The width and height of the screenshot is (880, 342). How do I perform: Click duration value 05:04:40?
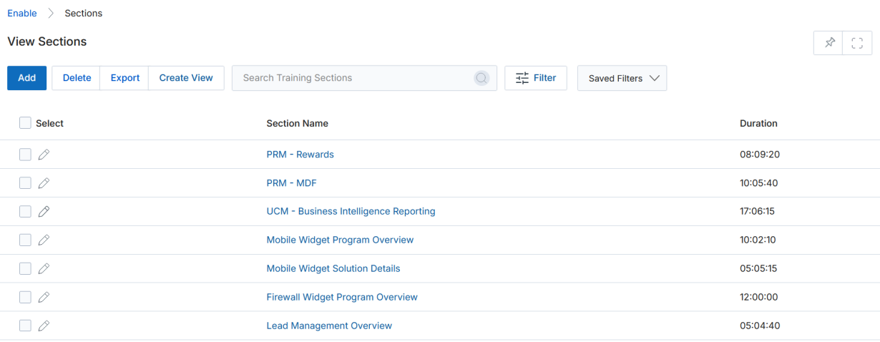(760, 326)
